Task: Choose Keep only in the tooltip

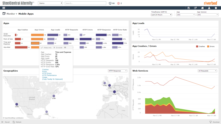Action: [46, 48]
